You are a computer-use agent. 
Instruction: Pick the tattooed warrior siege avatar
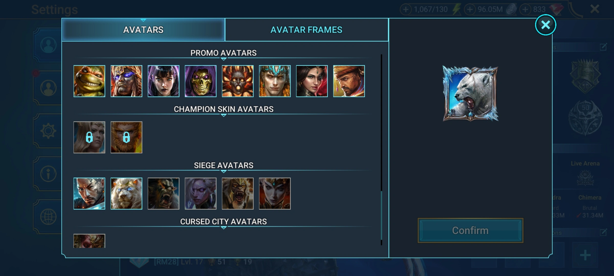[x=89, y=193]
